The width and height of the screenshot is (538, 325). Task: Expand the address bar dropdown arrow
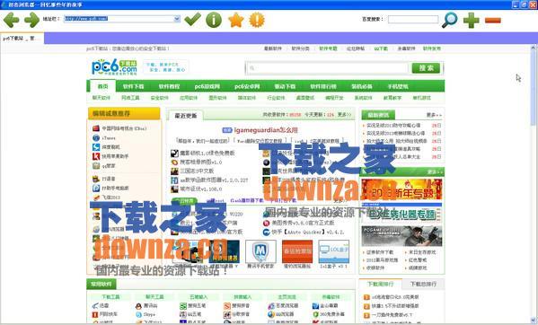coord(177,19)
